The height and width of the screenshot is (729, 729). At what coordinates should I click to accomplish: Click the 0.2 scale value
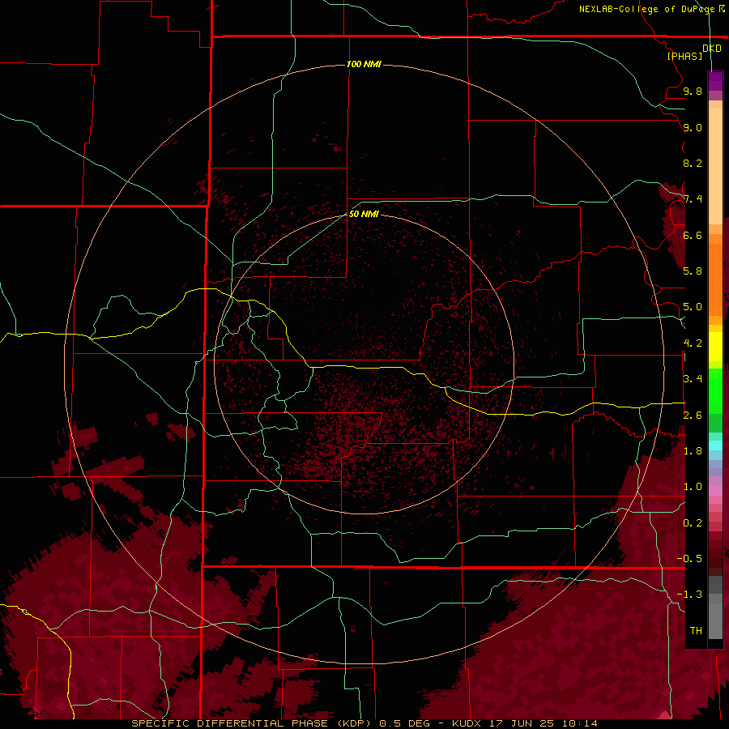coord(693,523)
